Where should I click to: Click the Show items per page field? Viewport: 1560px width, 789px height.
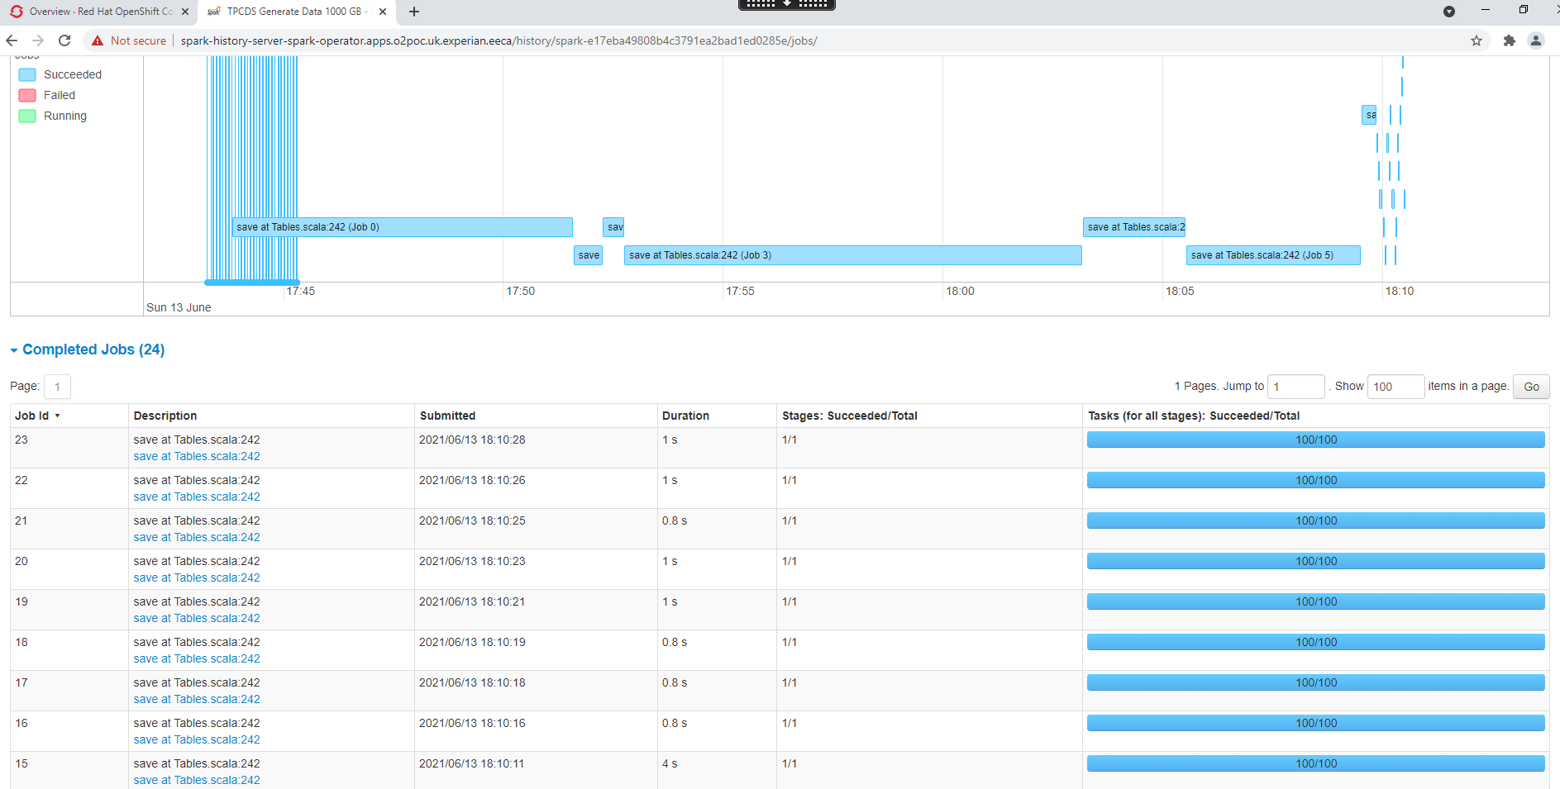[x=1395, y=386]
